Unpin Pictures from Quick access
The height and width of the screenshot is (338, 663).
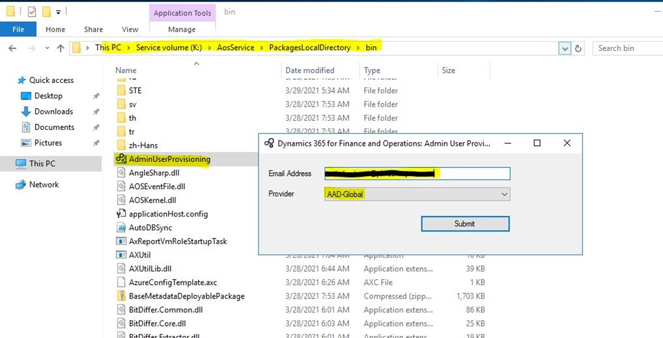[x=96, y=143]
